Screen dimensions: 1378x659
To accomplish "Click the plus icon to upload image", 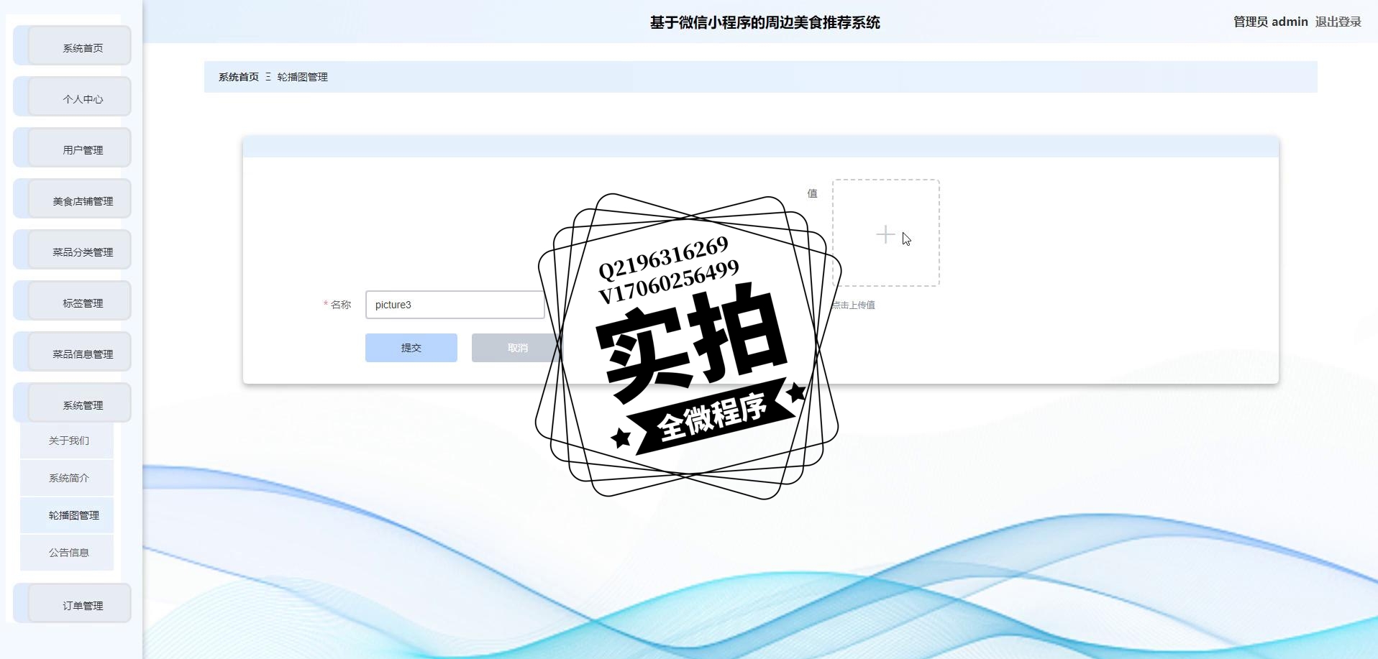I will point(885,234).
